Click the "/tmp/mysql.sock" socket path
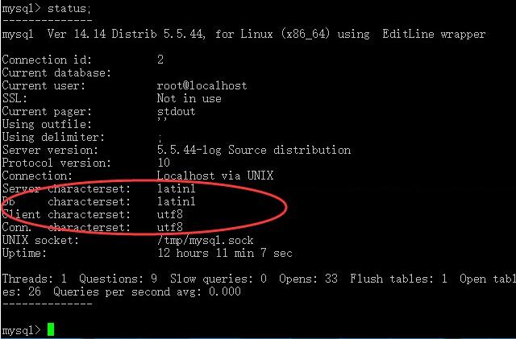The image size is (516, 339). pos(205,240)
